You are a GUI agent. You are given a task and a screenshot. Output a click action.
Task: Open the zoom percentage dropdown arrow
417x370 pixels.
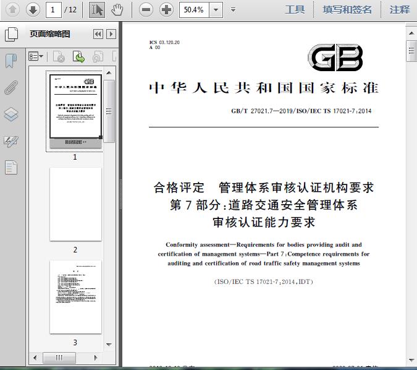click(x=216, y=10)
